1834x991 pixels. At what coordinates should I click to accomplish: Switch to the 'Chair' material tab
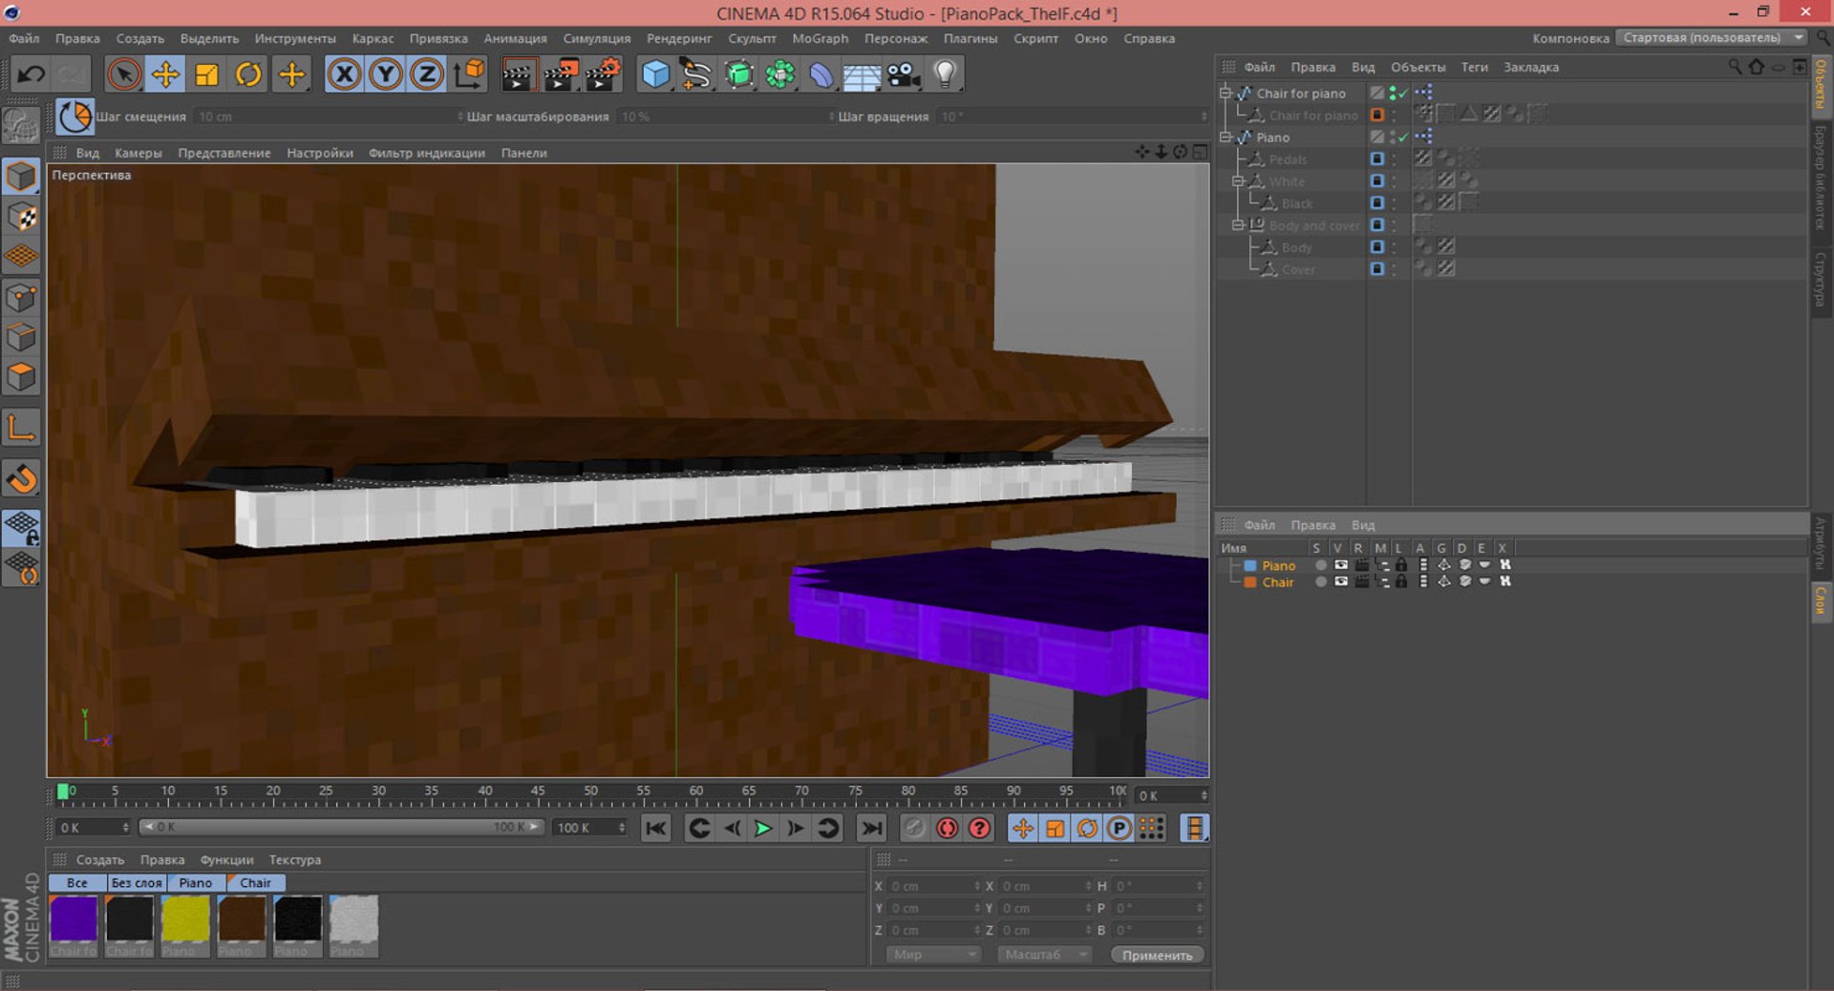pos(255,883)
